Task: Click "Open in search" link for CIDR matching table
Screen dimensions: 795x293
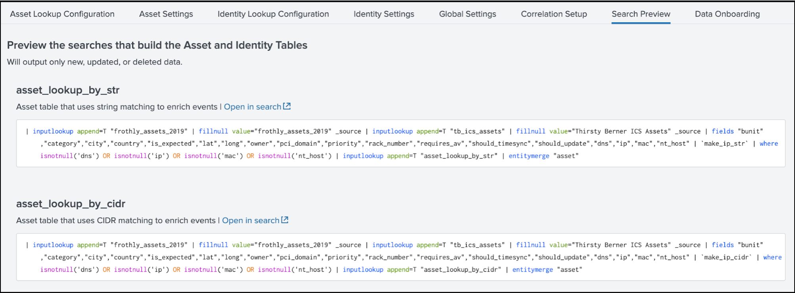Action: (x=251, y=220)
